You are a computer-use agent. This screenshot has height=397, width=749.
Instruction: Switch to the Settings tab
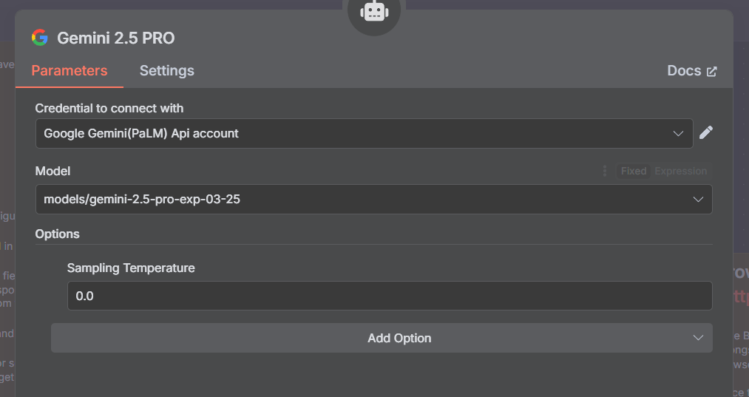167,71
